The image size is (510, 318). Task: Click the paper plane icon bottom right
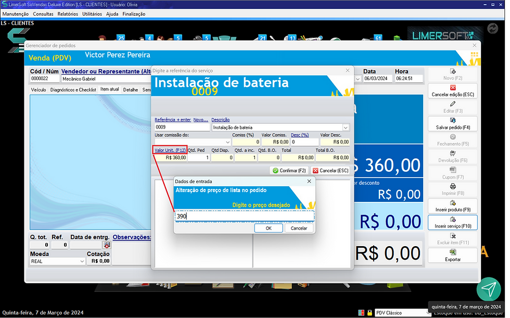(488, 290)
